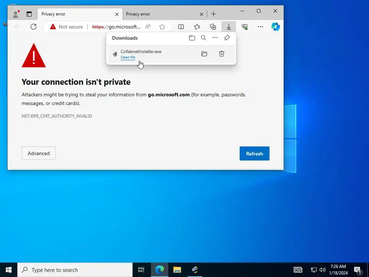Click the address bar URL
The width and height of the screenshot is (369, 277).
pos(116,27)
